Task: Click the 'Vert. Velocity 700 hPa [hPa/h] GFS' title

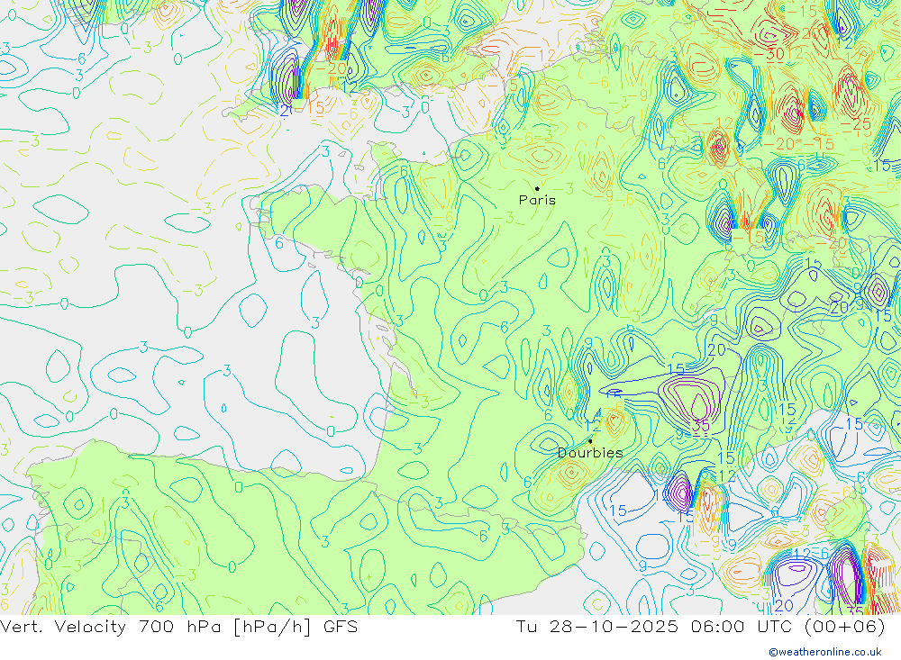Action: click(178, 626)
